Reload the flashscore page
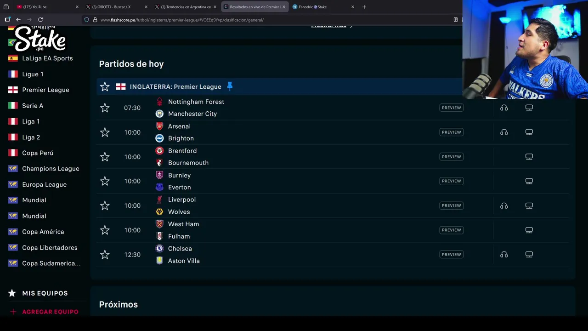 (x=40, y=20)
